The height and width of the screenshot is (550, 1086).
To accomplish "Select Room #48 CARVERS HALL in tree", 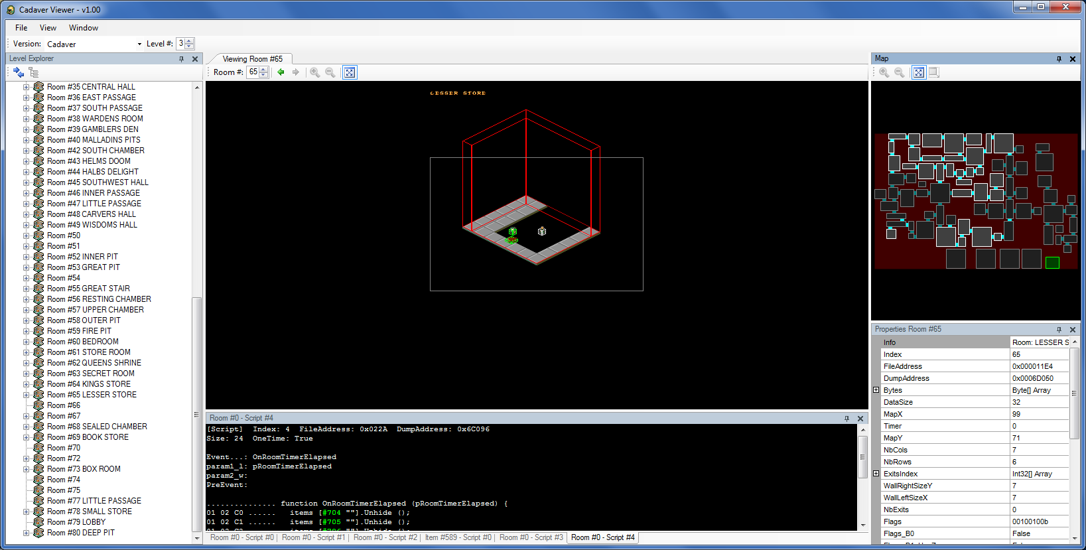I will click(92, 214).
